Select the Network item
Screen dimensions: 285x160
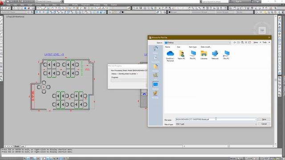click(x=215, y=55)
